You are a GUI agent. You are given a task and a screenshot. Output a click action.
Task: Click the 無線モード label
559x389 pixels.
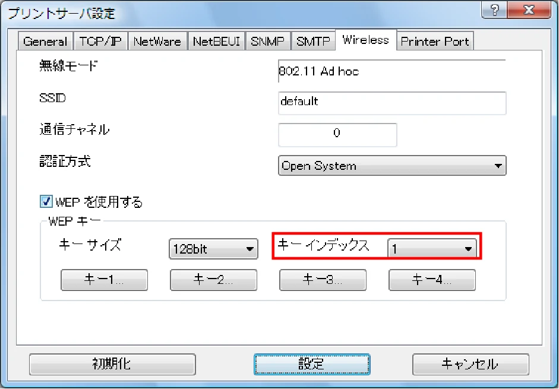pyautogui.click(x=68, y=66)
